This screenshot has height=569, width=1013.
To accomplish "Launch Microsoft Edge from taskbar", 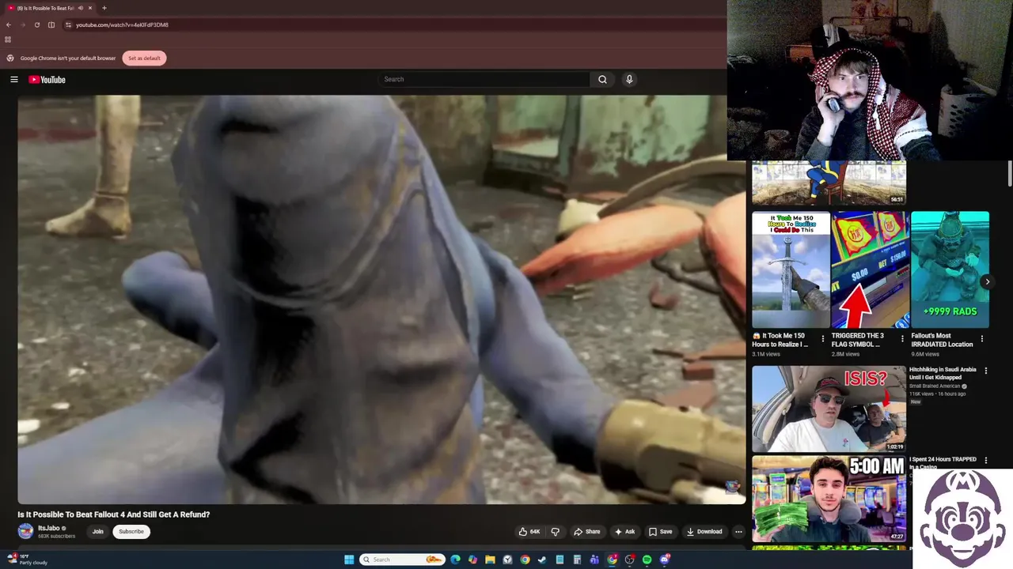I will coord(455,560).
